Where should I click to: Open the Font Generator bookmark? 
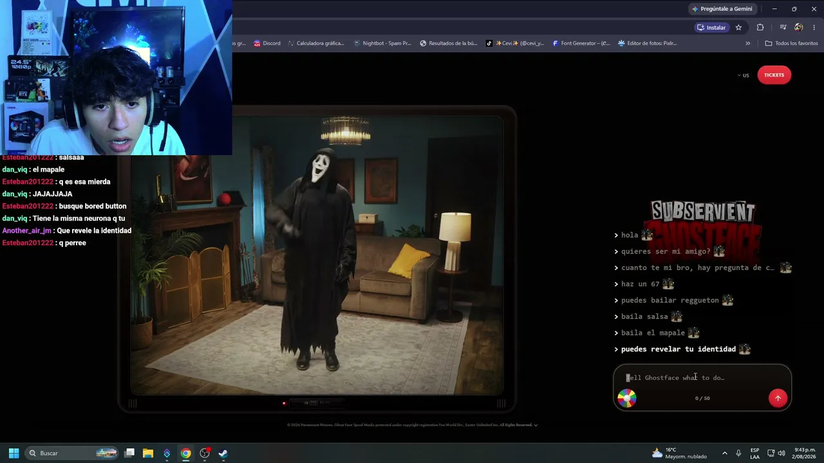click(581, 44)
